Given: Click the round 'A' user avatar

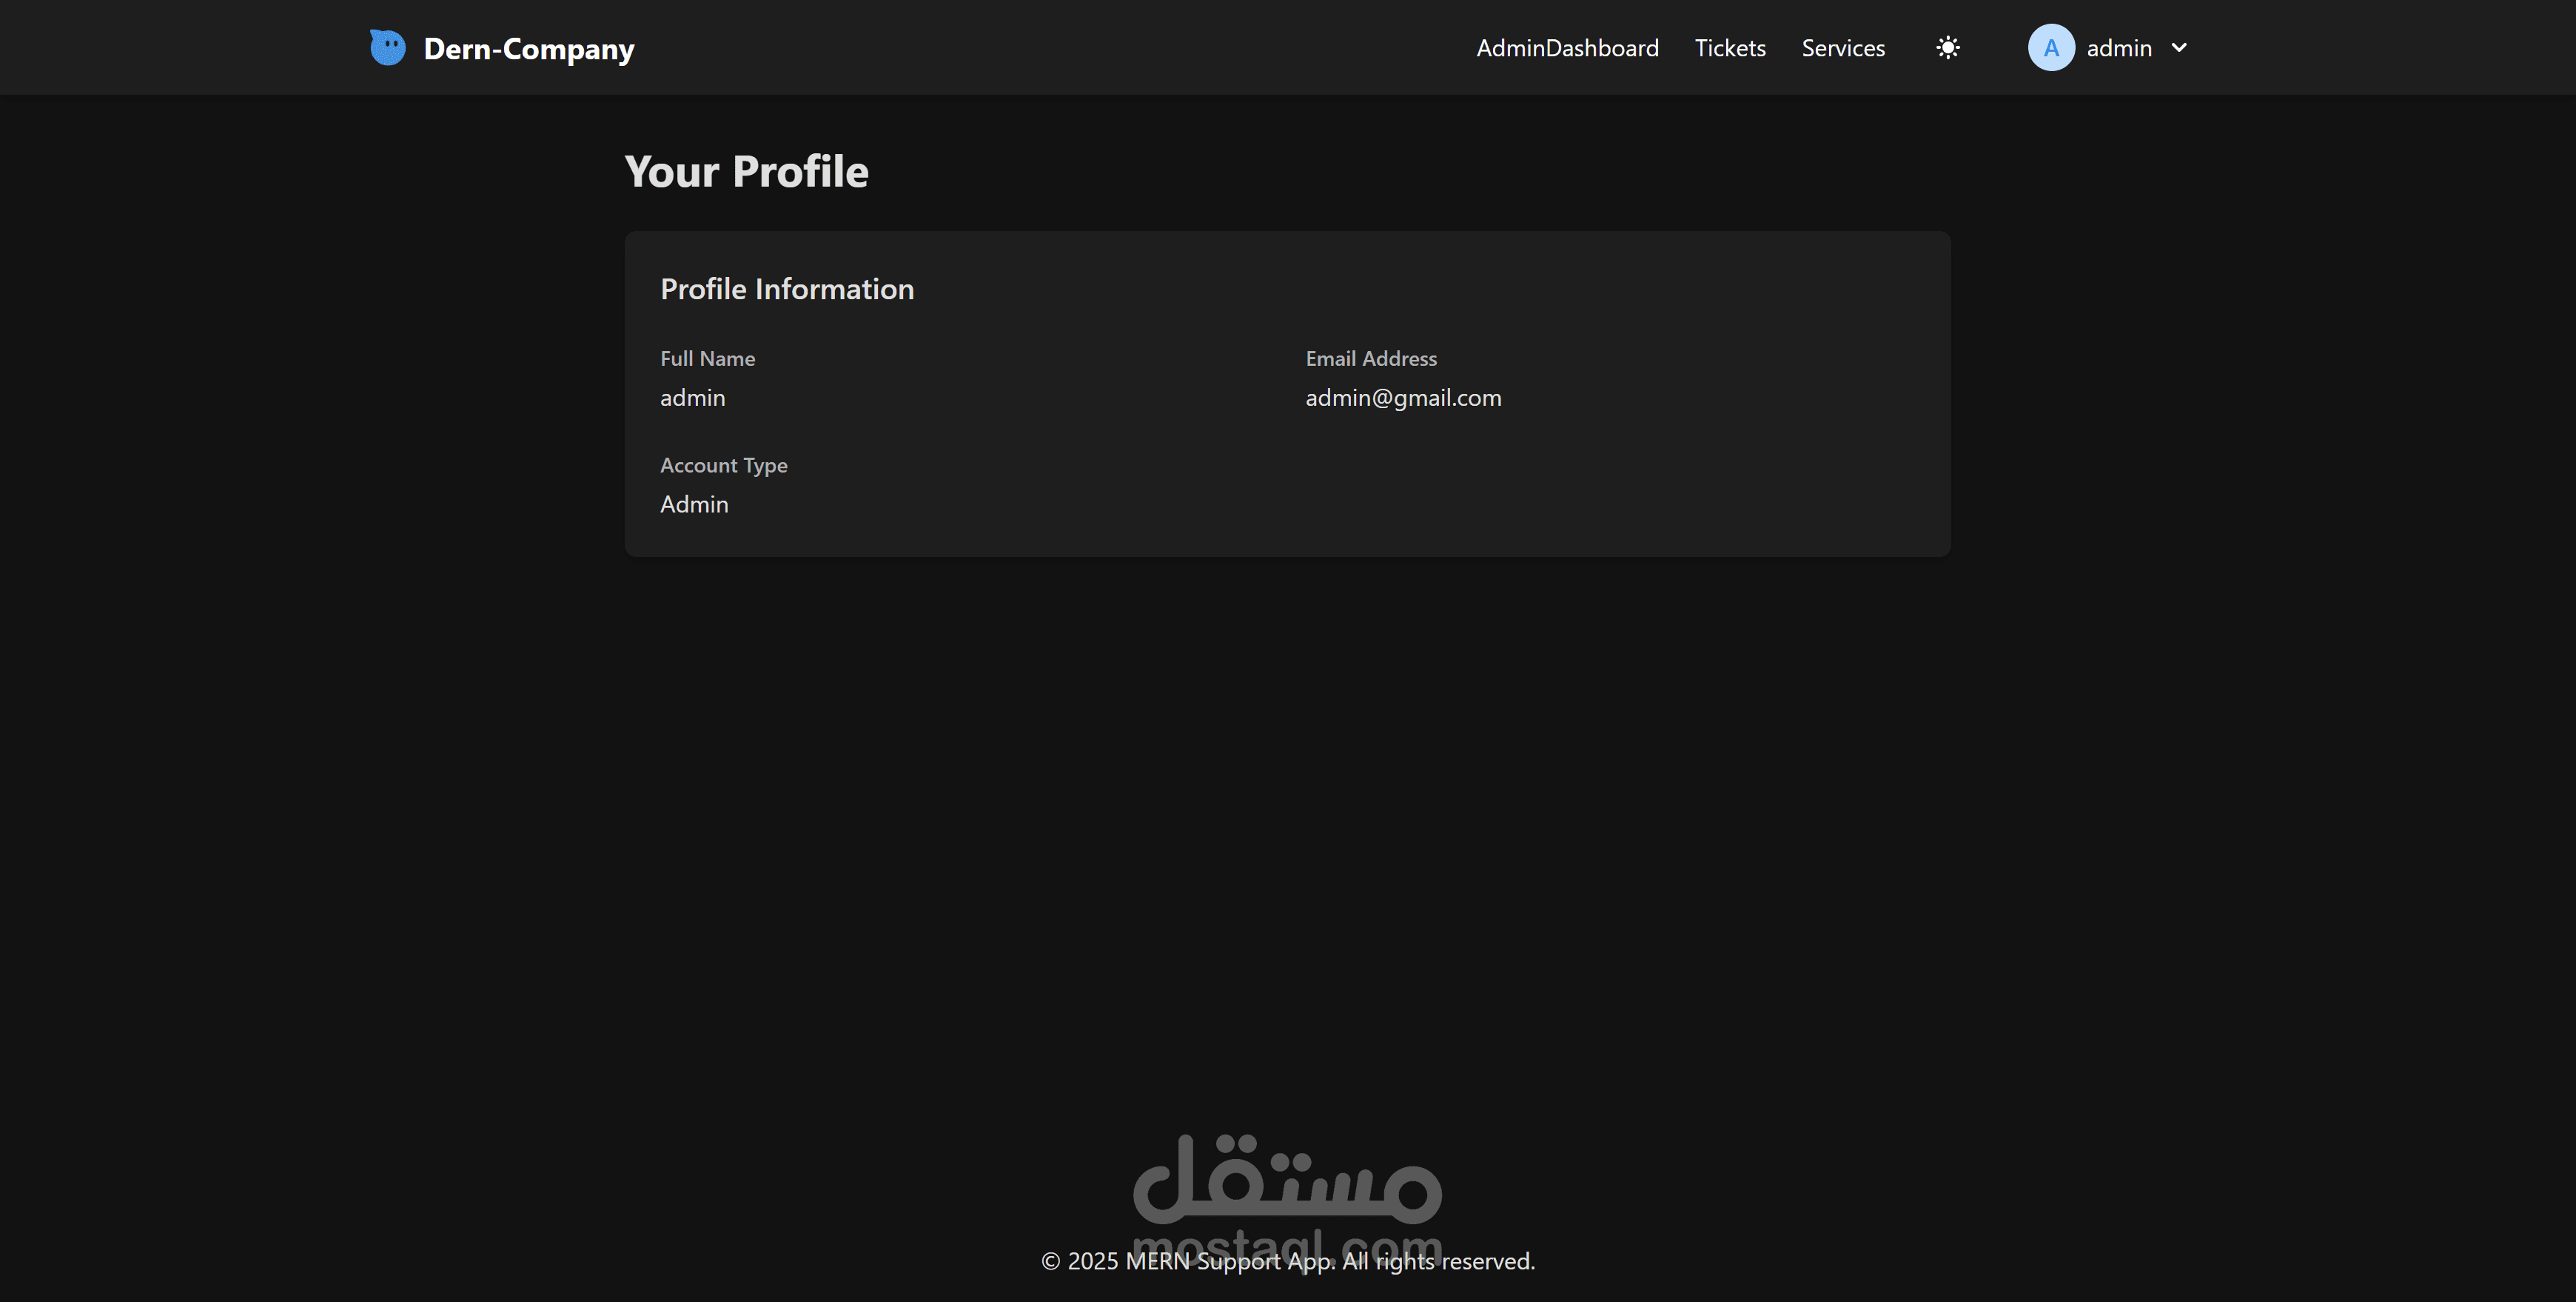Looking at the screenshot, I should tap(2050, 47).
